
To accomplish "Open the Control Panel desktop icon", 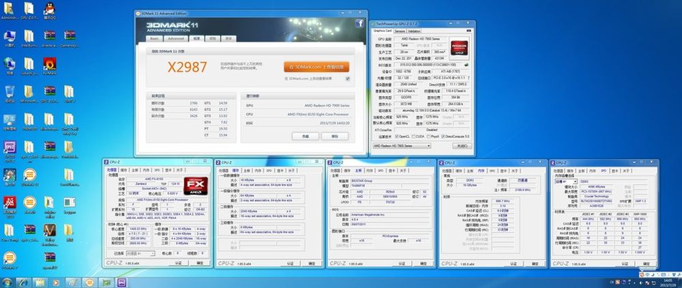I will (x=10, y=121).
